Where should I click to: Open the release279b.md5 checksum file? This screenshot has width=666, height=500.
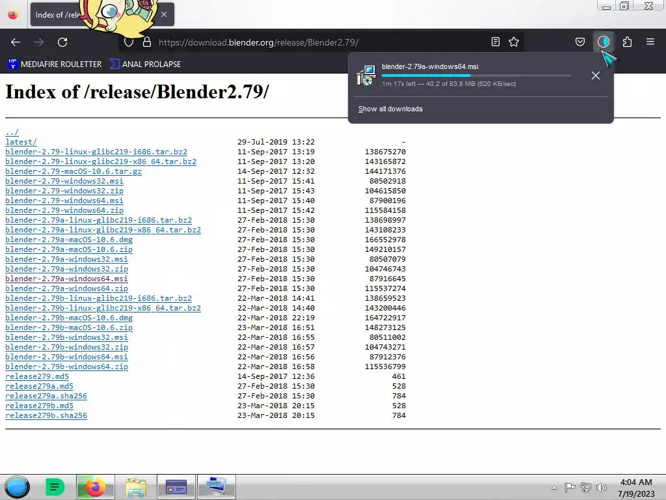(39, 406)
